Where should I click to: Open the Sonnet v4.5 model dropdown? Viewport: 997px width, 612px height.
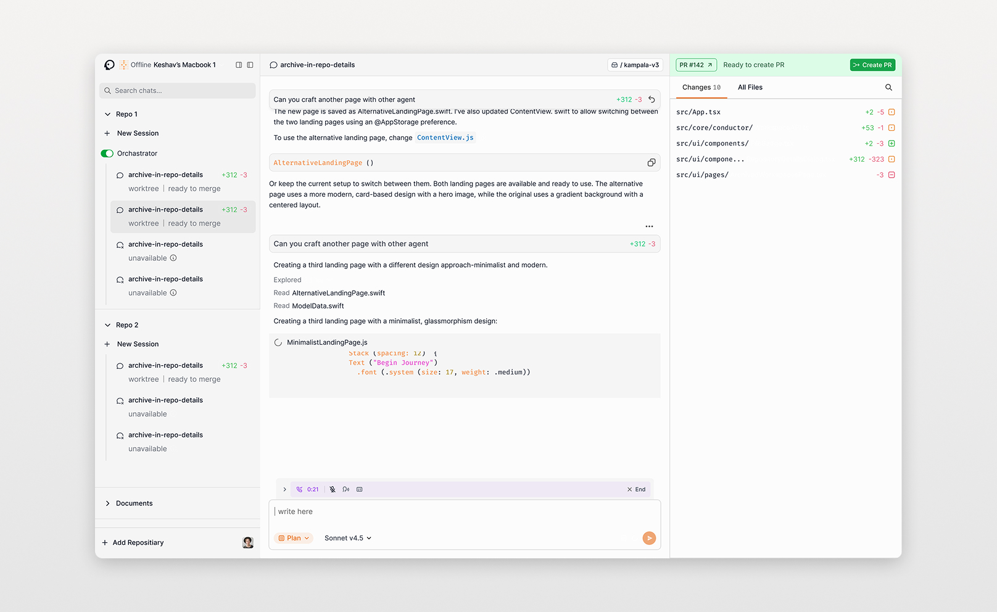[x=348, y=538]
